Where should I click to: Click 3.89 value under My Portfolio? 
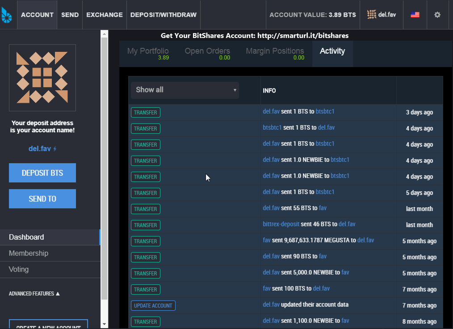[164, 58]
